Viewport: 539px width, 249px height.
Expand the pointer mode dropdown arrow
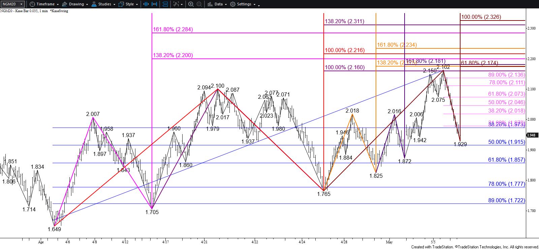(182, 4)
